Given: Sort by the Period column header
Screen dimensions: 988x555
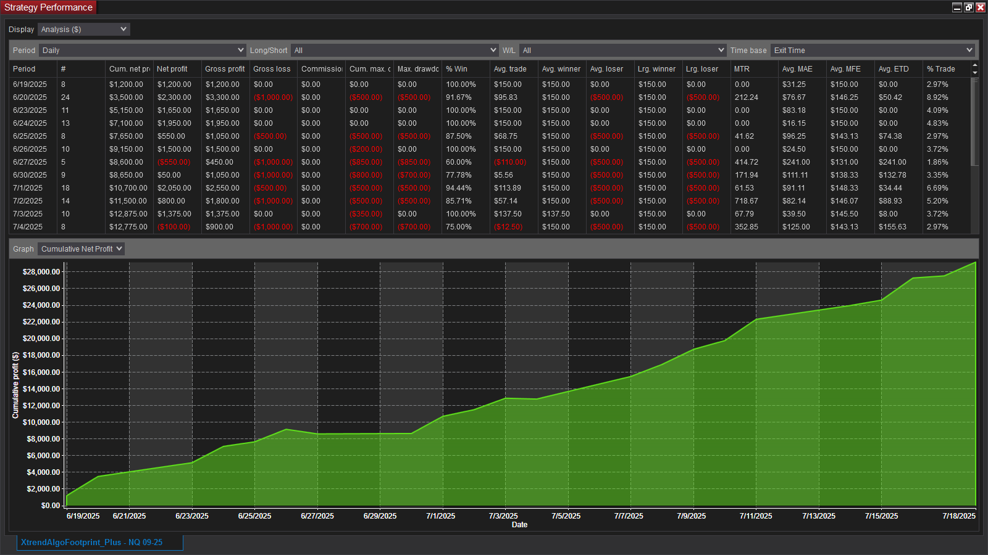Looking at the screenshot, I should point(33,68).
